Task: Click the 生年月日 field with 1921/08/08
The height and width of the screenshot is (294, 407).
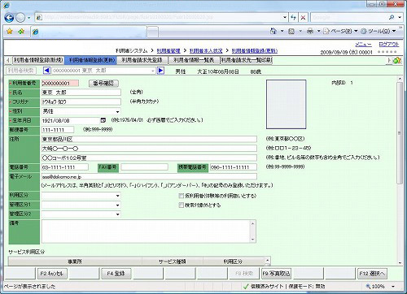Action: (x=71, y=120)
